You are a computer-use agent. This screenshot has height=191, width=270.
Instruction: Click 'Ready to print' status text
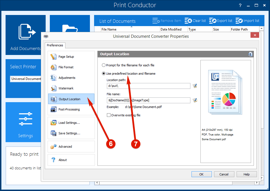pyautogui.click(x=24, y=154)
